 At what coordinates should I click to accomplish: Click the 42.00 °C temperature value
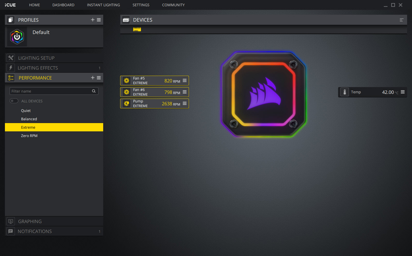pyautogui.click(x=390, y=92)
